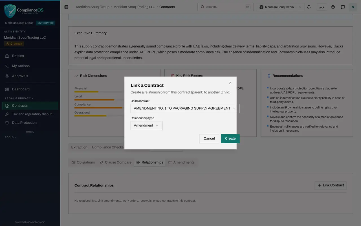Expand the More sidebar section
361x226 pixels.
[x=30, y=132]
